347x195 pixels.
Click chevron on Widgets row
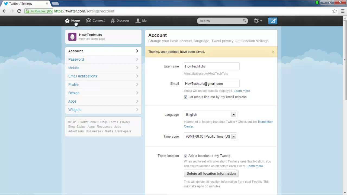tap(137, 110)
